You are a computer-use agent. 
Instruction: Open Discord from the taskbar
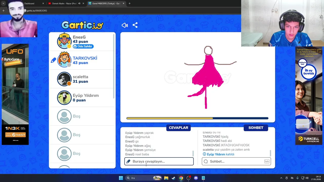(x=196, y=178)
